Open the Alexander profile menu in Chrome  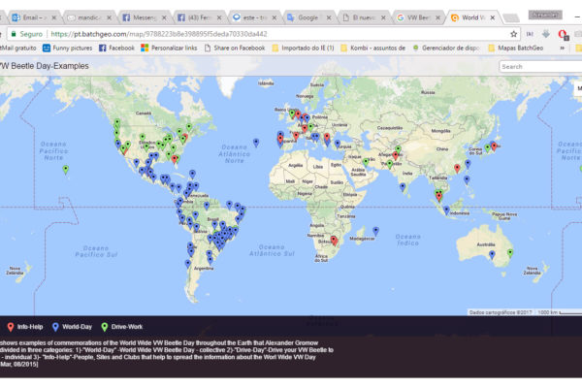tap(545, 14)
